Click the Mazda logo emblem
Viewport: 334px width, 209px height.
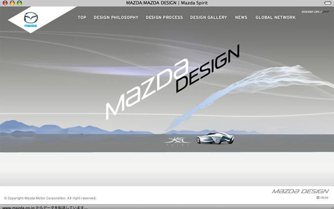31,20
